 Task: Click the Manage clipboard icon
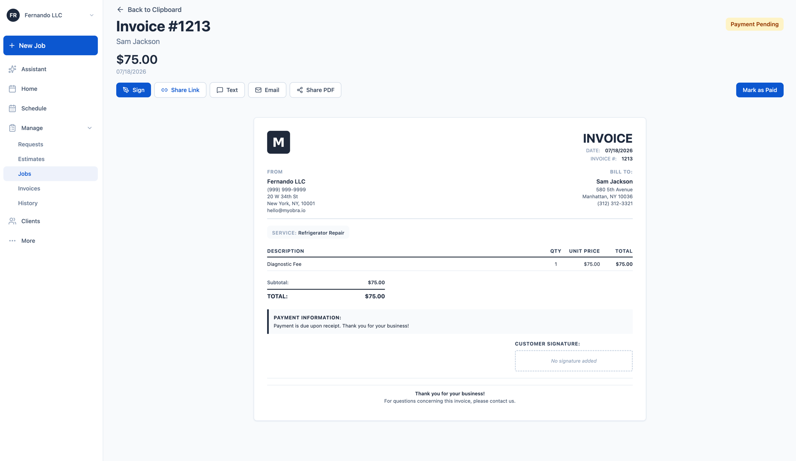click(x=12, y=128)
